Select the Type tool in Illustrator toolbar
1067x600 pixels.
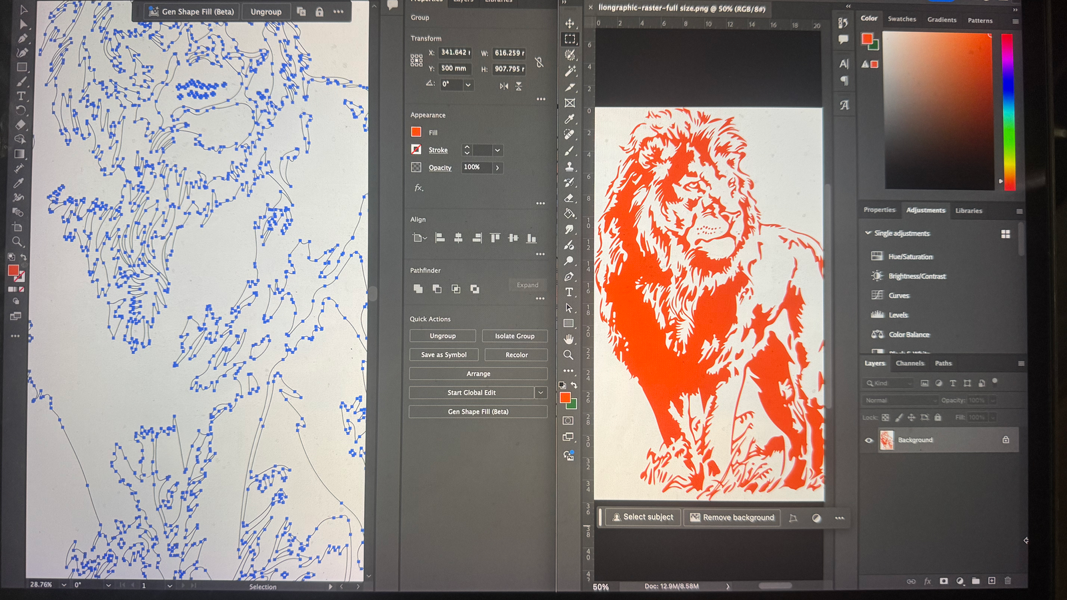(x=21, y=96)
